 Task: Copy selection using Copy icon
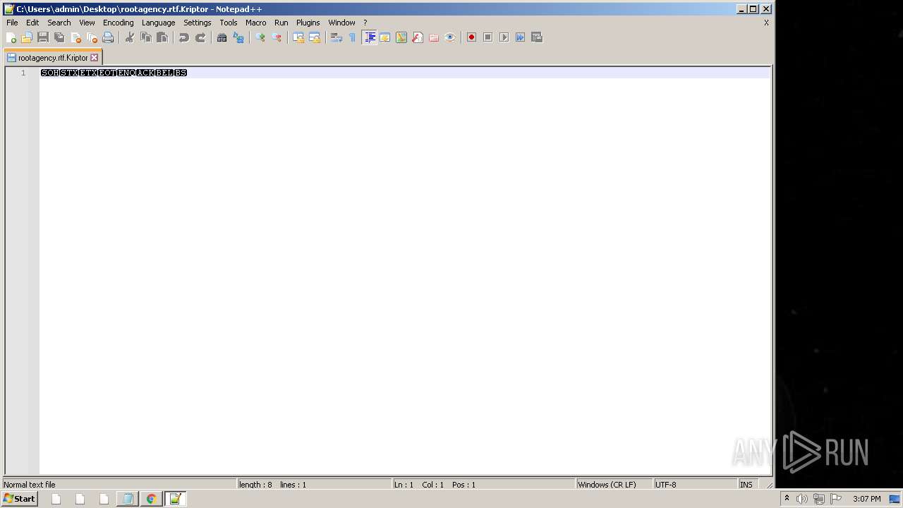[146, 37]
